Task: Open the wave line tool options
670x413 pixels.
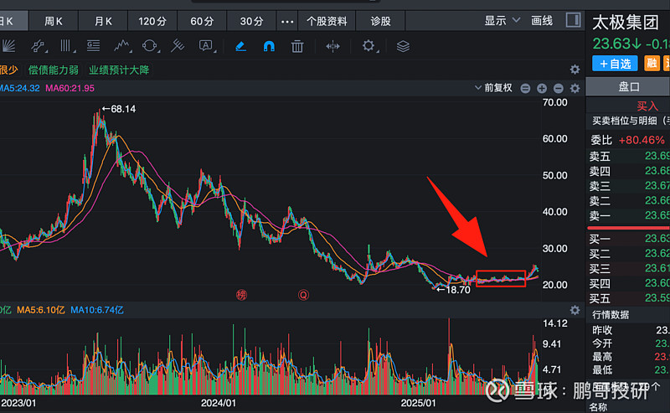Action: click(x=122, y=46)
